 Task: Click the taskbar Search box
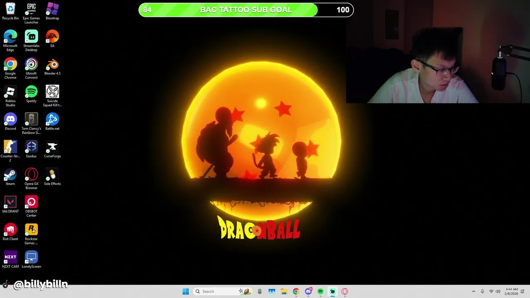pyautogui.click(x=222, y=291)
